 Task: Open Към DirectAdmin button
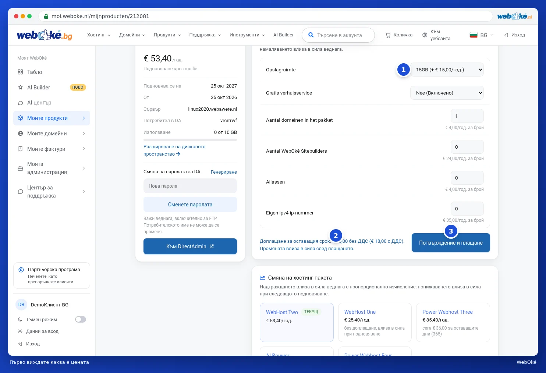tap(190, 246)
